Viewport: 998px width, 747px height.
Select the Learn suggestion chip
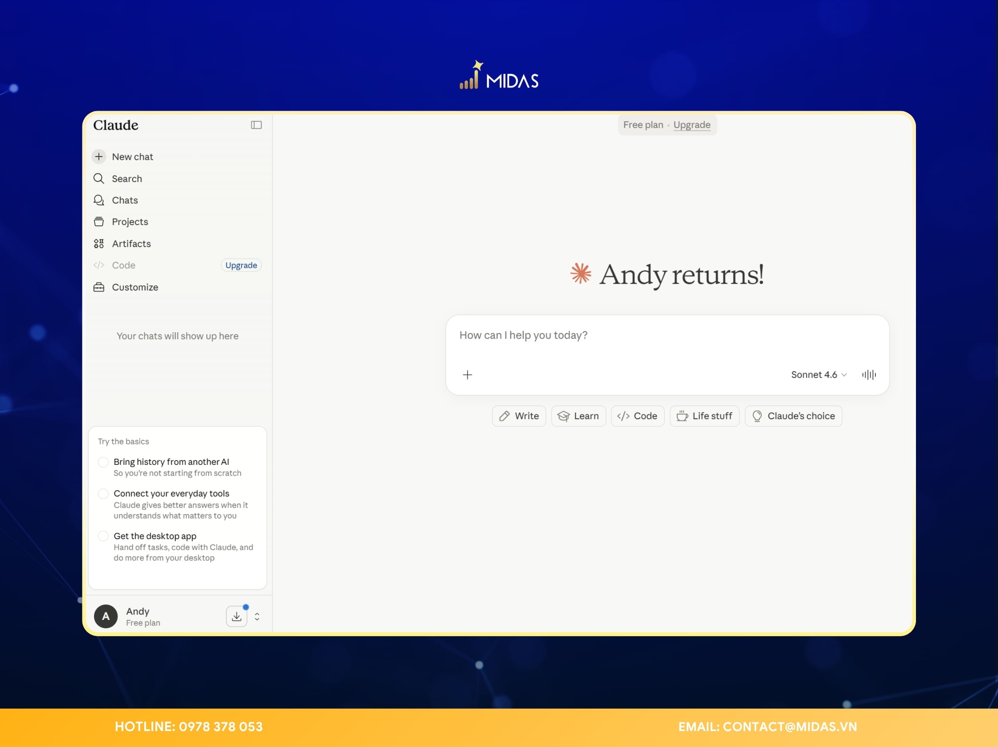[x=578, y=416]
